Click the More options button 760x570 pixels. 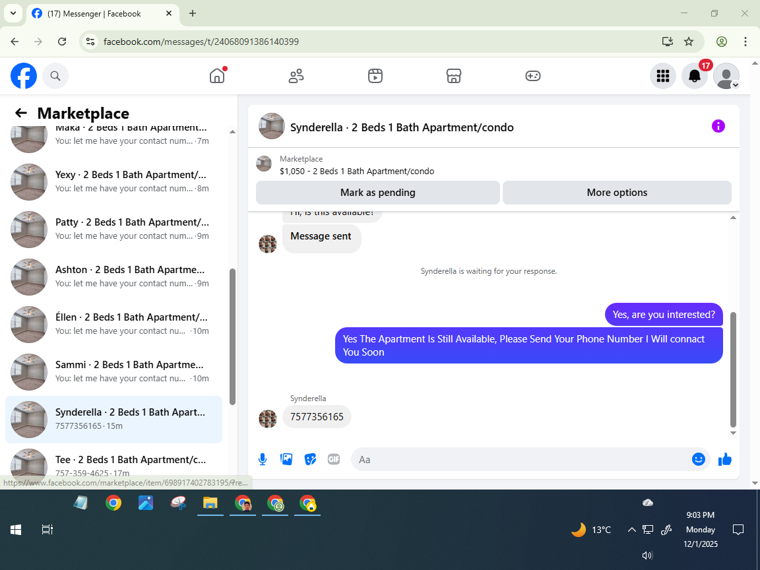coord(617,193)
